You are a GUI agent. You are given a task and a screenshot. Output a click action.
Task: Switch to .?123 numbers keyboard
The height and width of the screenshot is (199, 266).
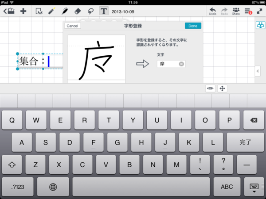coord(18,187)
